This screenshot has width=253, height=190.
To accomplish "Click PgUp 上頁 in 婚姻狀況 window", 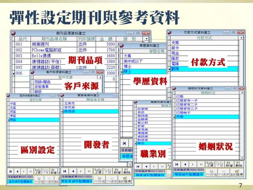I will click(210, 164).
